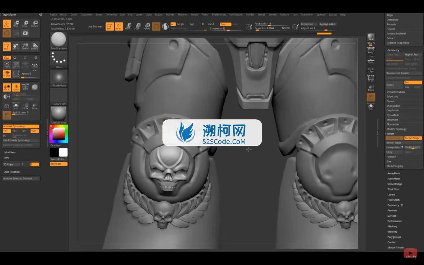Image resolution: width=424 pixels, height=265 pixels.
Task: Expand the NanoMesh sub-palette
Action: 394,179
